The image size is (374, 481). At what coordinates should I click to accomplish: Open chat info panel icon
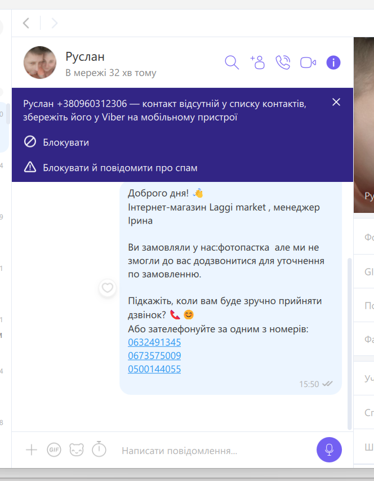click(x=333, y=63)
